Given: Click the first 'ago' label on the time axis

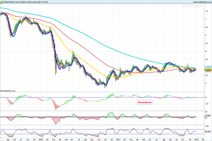Looking at the screenshot, I should [x=8, y=140].
